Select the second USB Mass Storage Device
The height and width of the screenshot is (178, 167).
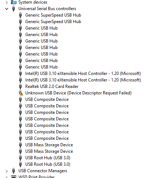49,151
